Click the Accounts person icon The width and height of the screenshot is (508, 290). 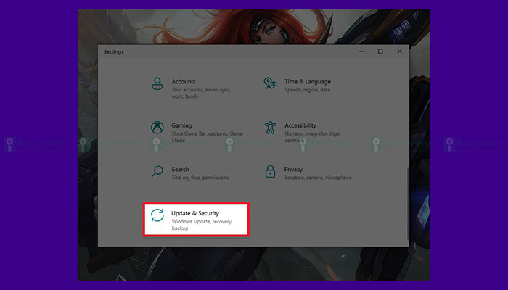[x=157, y=83]
